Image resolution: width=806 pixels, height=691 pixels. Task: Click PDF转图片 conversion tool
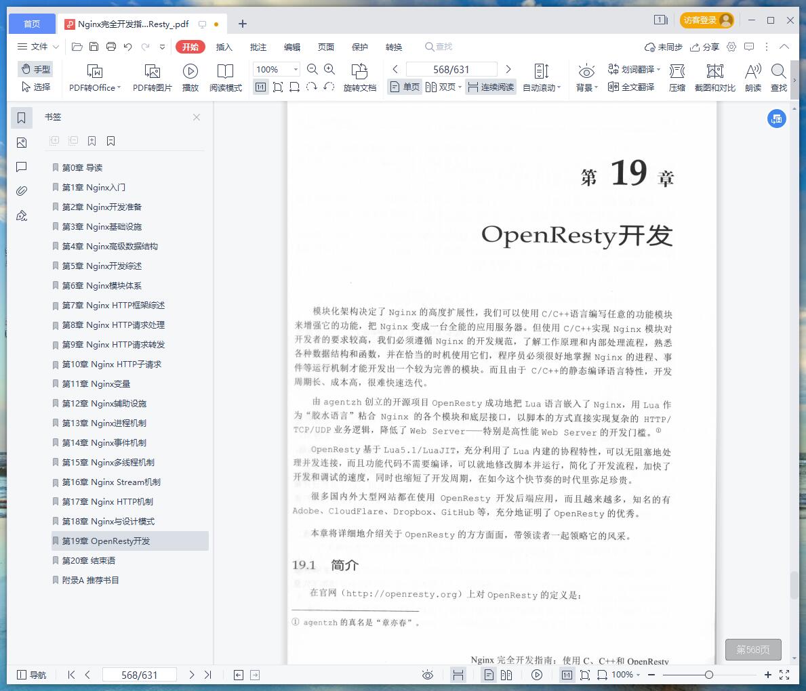click(152, 77)
